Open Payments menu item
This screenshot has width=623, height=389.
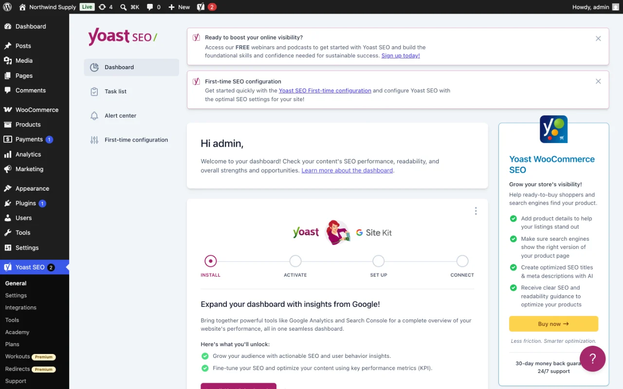click(x=35, y=139)
